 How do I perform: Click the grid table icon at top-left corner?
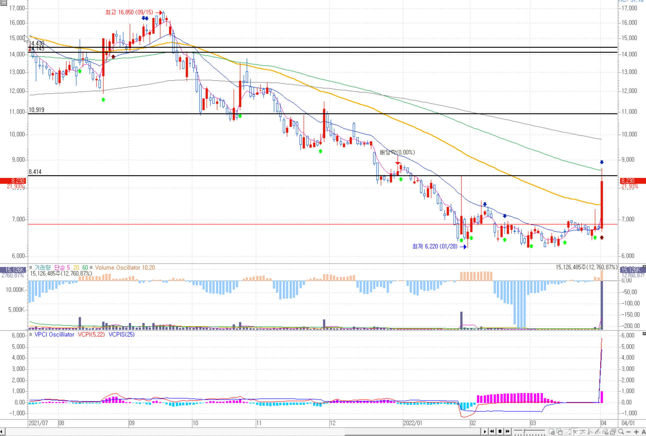tap(4, 3)
